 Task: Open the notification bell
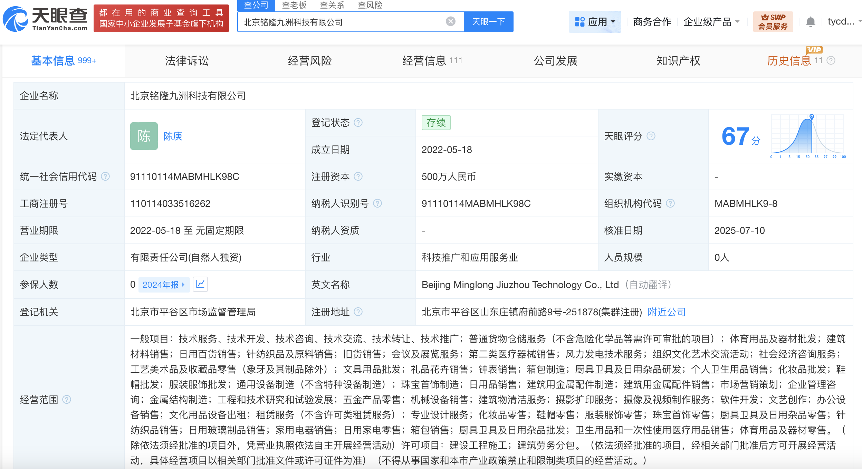click(810, 22)
